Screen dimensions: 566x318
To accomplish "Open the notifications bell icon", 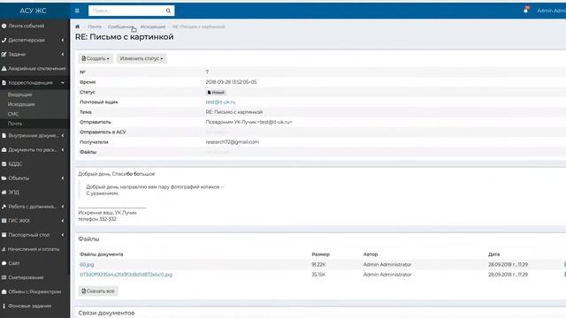I will [526, 10].
